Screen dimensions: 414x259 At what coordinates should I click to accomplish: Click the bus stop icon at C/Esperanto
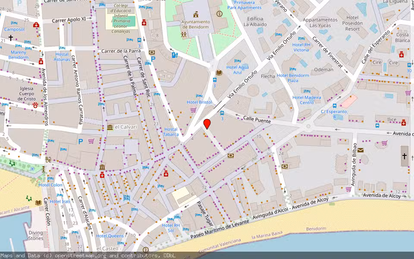(x=335, y=106)
